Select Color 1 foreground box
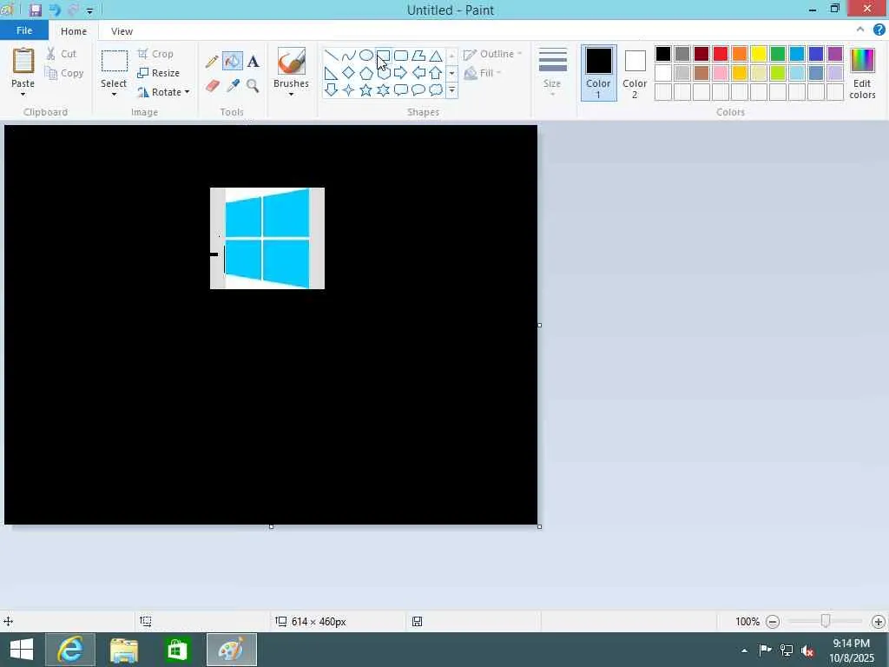889x667 pixels. (x=599, y=73)
